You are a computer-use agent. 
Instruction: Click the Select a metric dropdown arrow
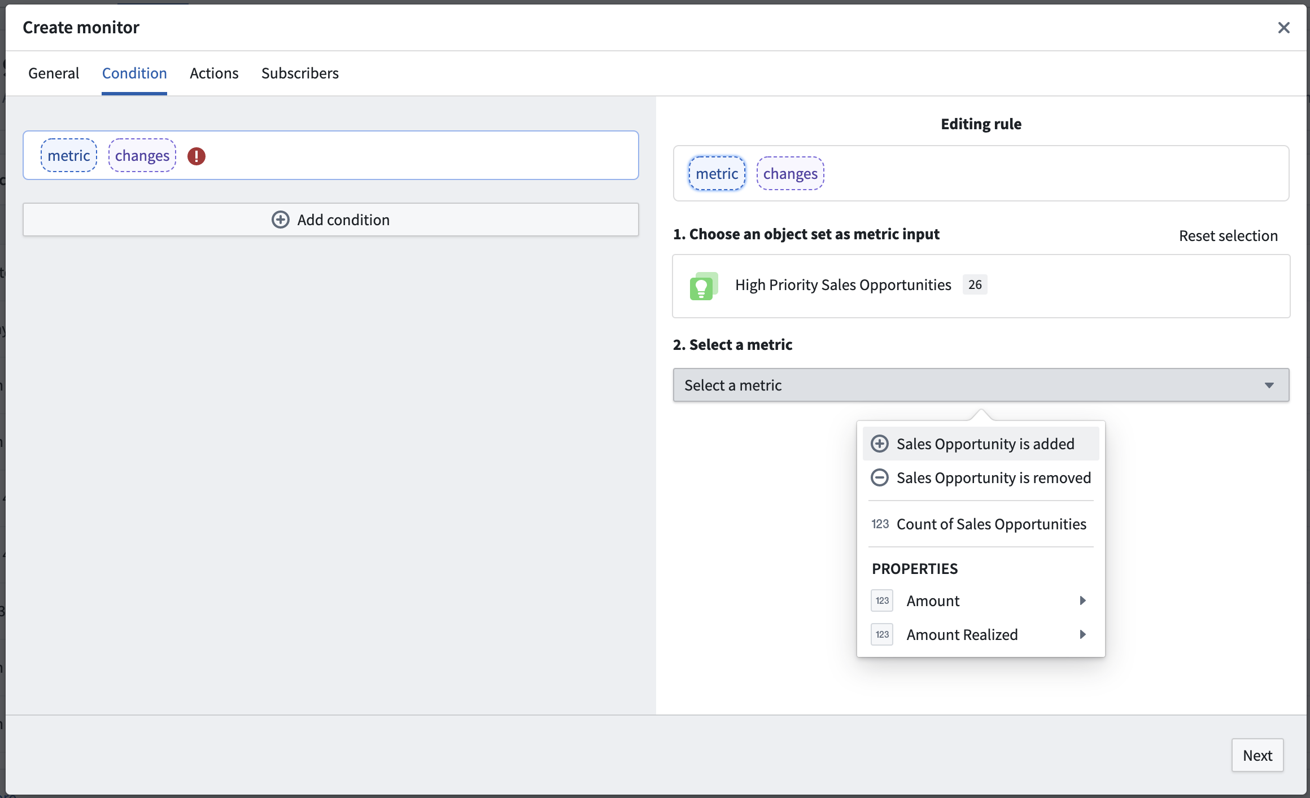[x=1269, y=385]
